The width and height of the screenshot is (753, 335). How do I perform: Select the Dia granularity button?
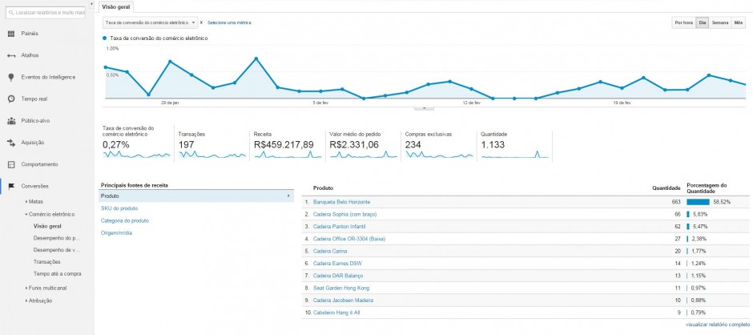(702, 23)
